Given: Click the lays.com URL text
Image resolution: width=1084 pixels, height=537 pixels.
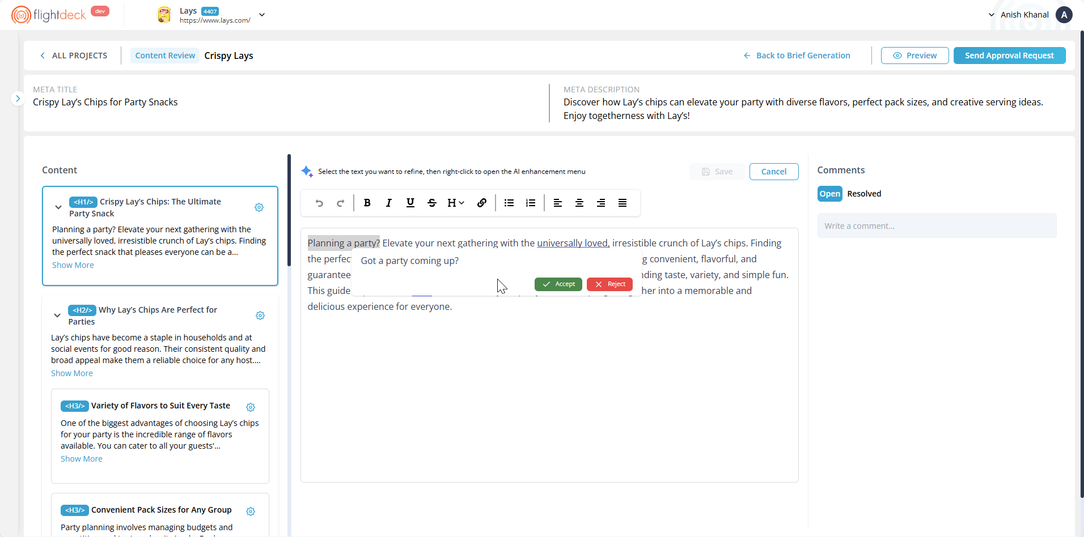Looking at the screenshot, I should (215, 20).
